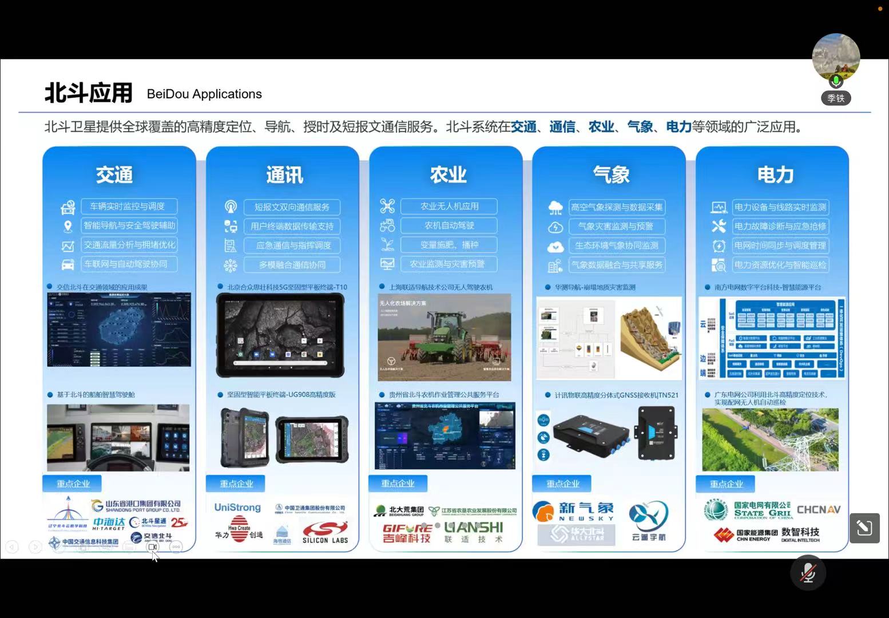Screen dimensions: 889x618
Task: Click the 重点企业 label in the 通讯 column
Action: tap(236, 484)
